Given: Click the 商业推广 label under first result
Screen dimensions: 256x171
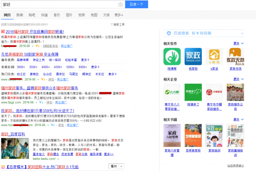Looking at the screenshot, I should (x=67, y=46).
